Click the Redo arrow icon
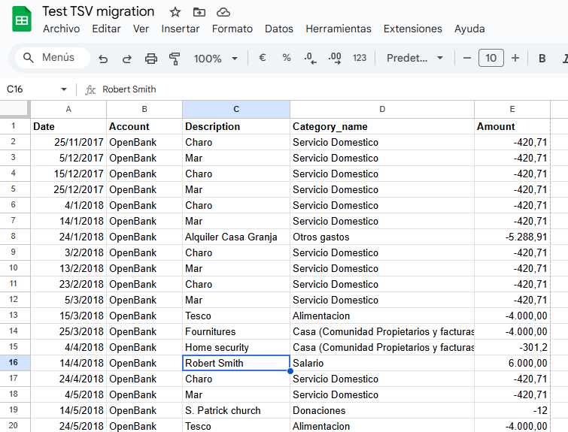The height and width of the screenshot is (432, 568). 127,59
